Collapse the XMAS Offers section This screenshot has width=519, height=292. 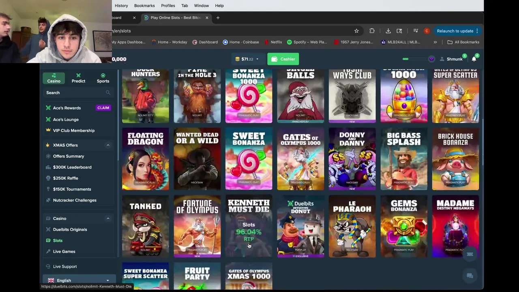108,145
